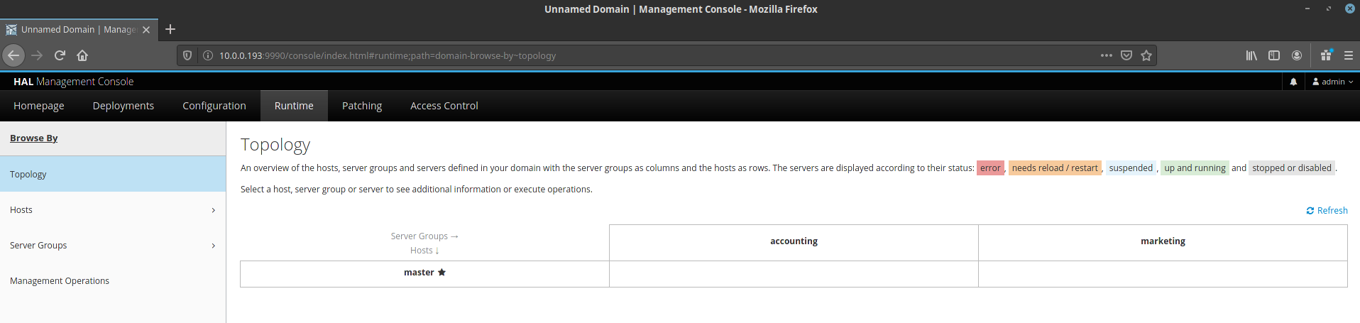Bookmark this page with star icon
The width and height of the screenshot is (1360, 323).
coord(1146,55)
